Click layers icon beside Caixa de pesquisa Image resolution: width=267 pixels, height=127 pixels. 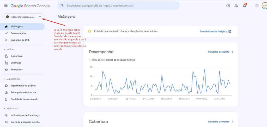coord(6,122)
